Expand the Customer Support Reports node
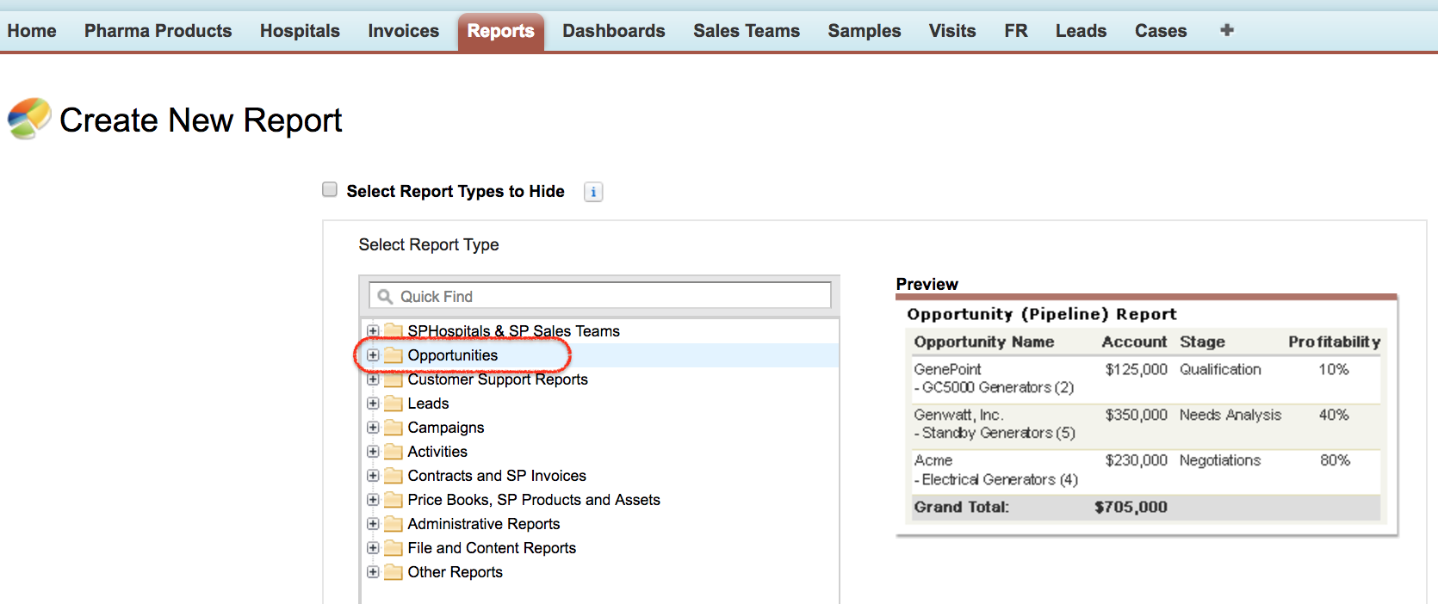This screenshot has height=604, width=1438. coord(373,379)
